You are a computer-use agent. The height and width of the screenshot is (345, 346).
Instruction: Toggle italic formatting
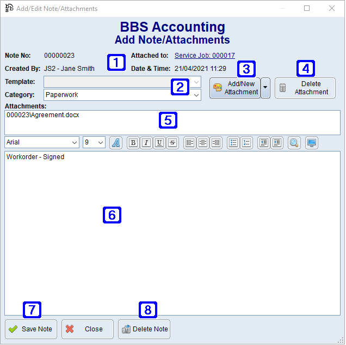[x=146, y=143]
